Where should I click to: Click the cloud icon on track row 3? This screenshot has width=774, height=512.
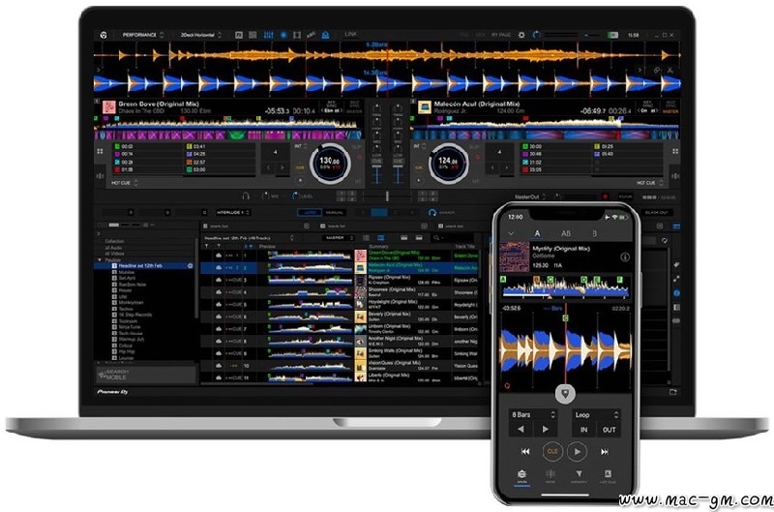219,280
